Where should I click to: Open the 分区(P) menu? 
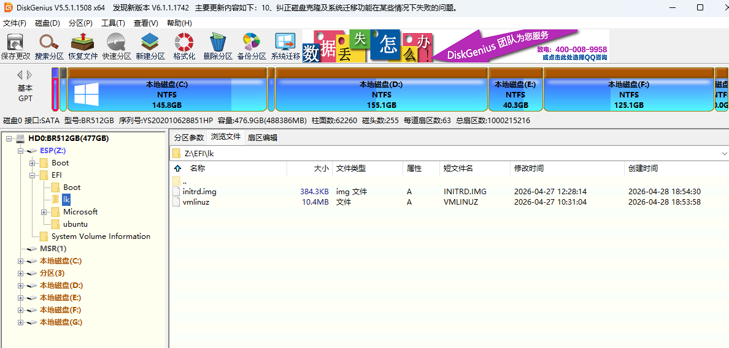pyautogui.click(x=80, y=23)
